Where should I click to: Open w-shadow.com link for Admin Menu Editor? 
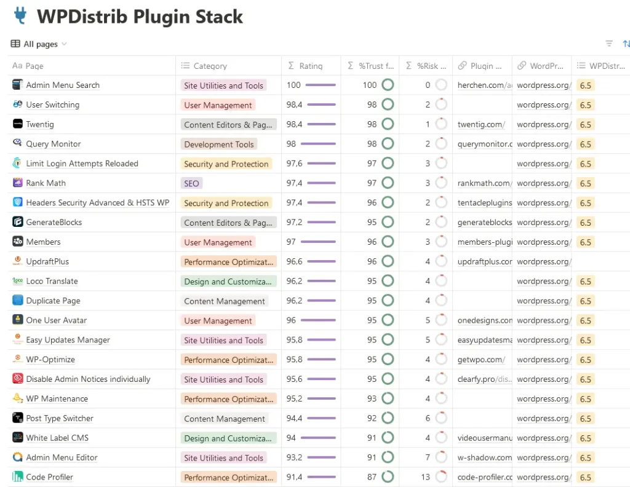[x=485, y=457]
